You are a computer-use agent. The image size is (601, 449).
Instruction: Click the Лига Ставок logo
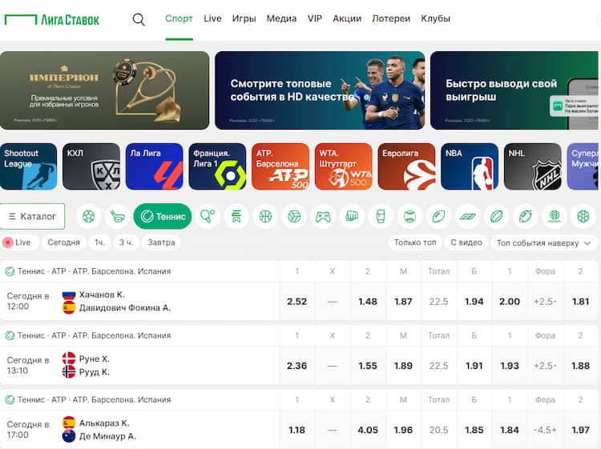[x=52, y=19]
